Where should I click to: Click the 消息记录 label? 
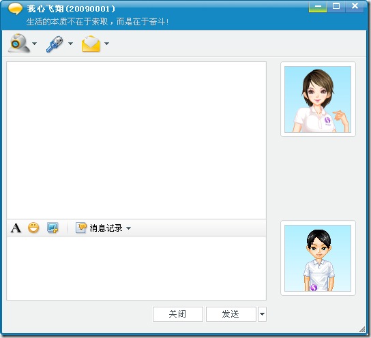click(106, 228)
